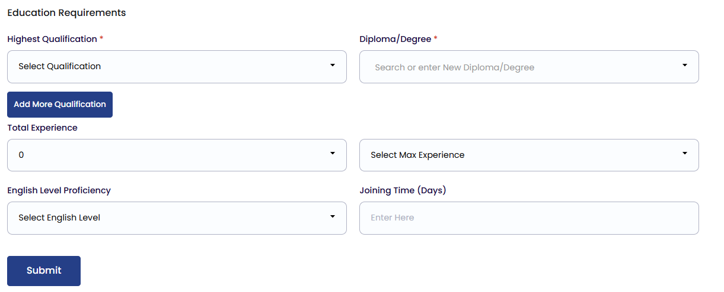
Task: Click the caret arrow in Select English Level box
Action: point(333,216)
